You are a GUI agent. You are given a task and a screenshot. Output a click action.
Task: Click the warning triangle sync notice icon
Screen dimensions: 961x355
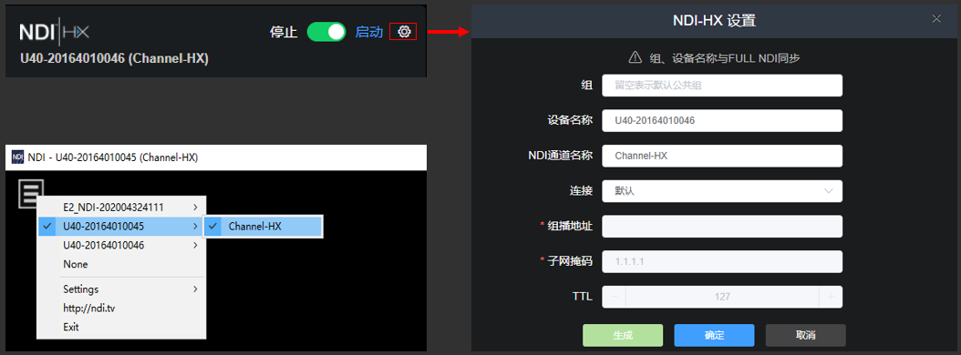635,57
